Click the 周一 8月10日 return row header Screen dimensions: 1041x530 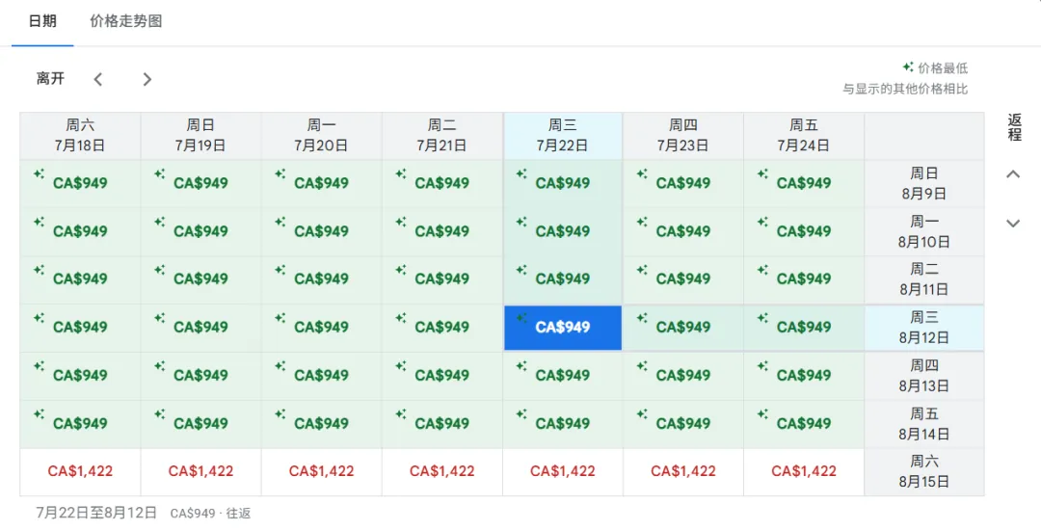[x=924, y=231]
